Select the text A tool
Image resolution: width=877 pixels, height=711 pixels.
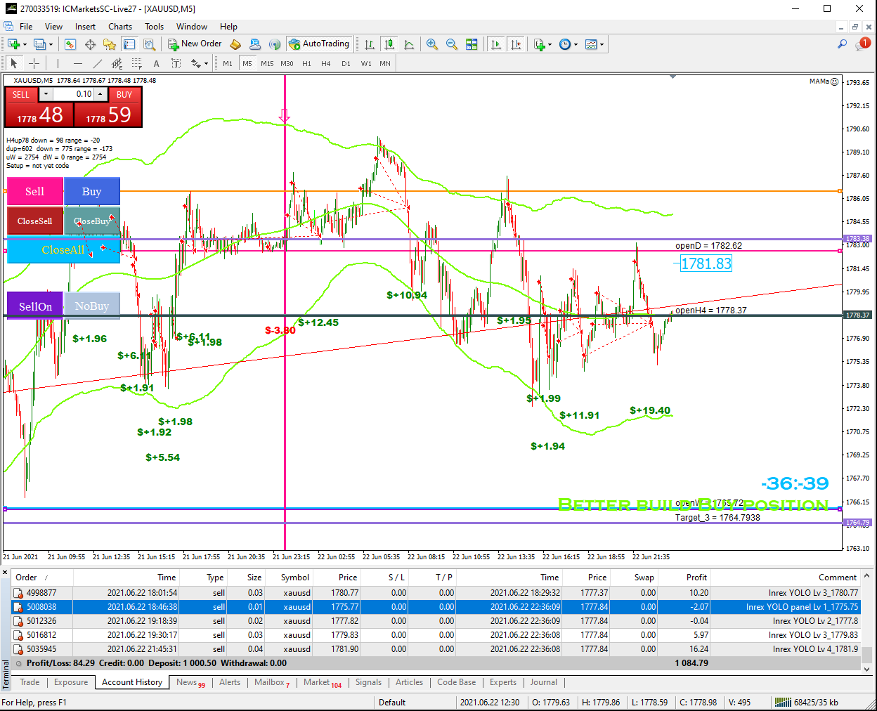point(157,63)
